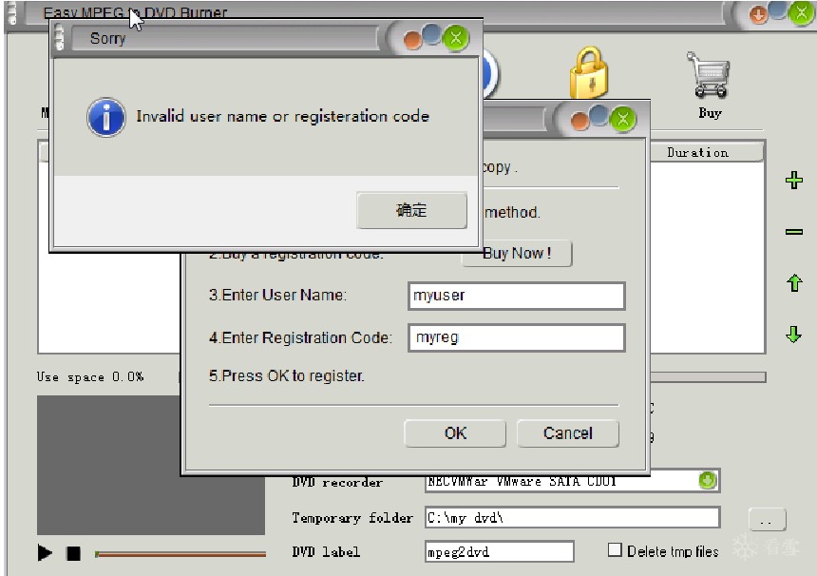Edit the Temporary folder path field
Screen dimensions: 817x576
[x=572, y=517]
